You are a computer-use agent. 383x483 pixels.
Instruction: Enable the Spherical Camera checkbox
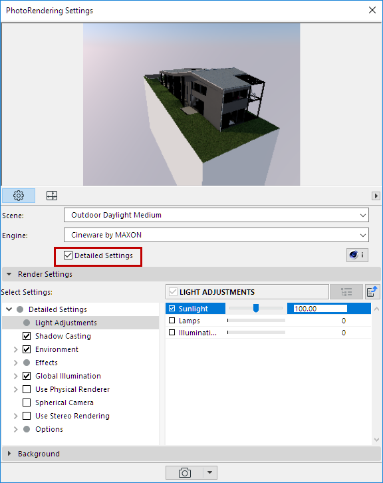pos(27,402)
